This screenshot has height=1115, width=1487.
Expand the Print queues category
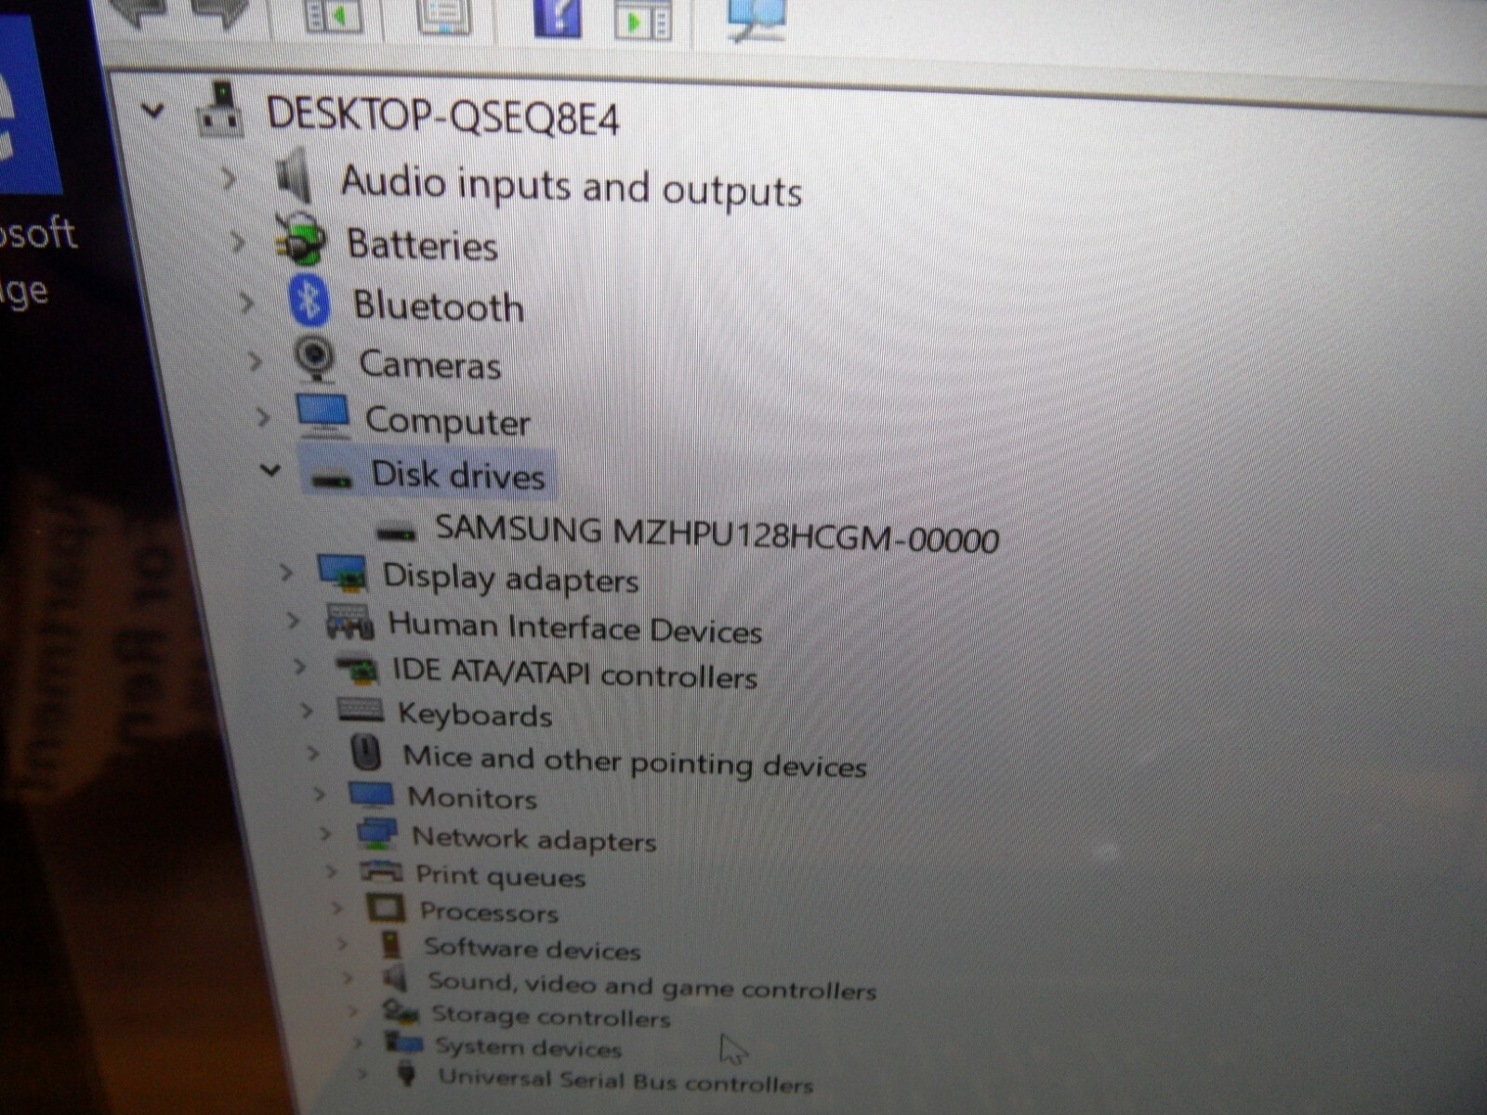click(332, 872)
